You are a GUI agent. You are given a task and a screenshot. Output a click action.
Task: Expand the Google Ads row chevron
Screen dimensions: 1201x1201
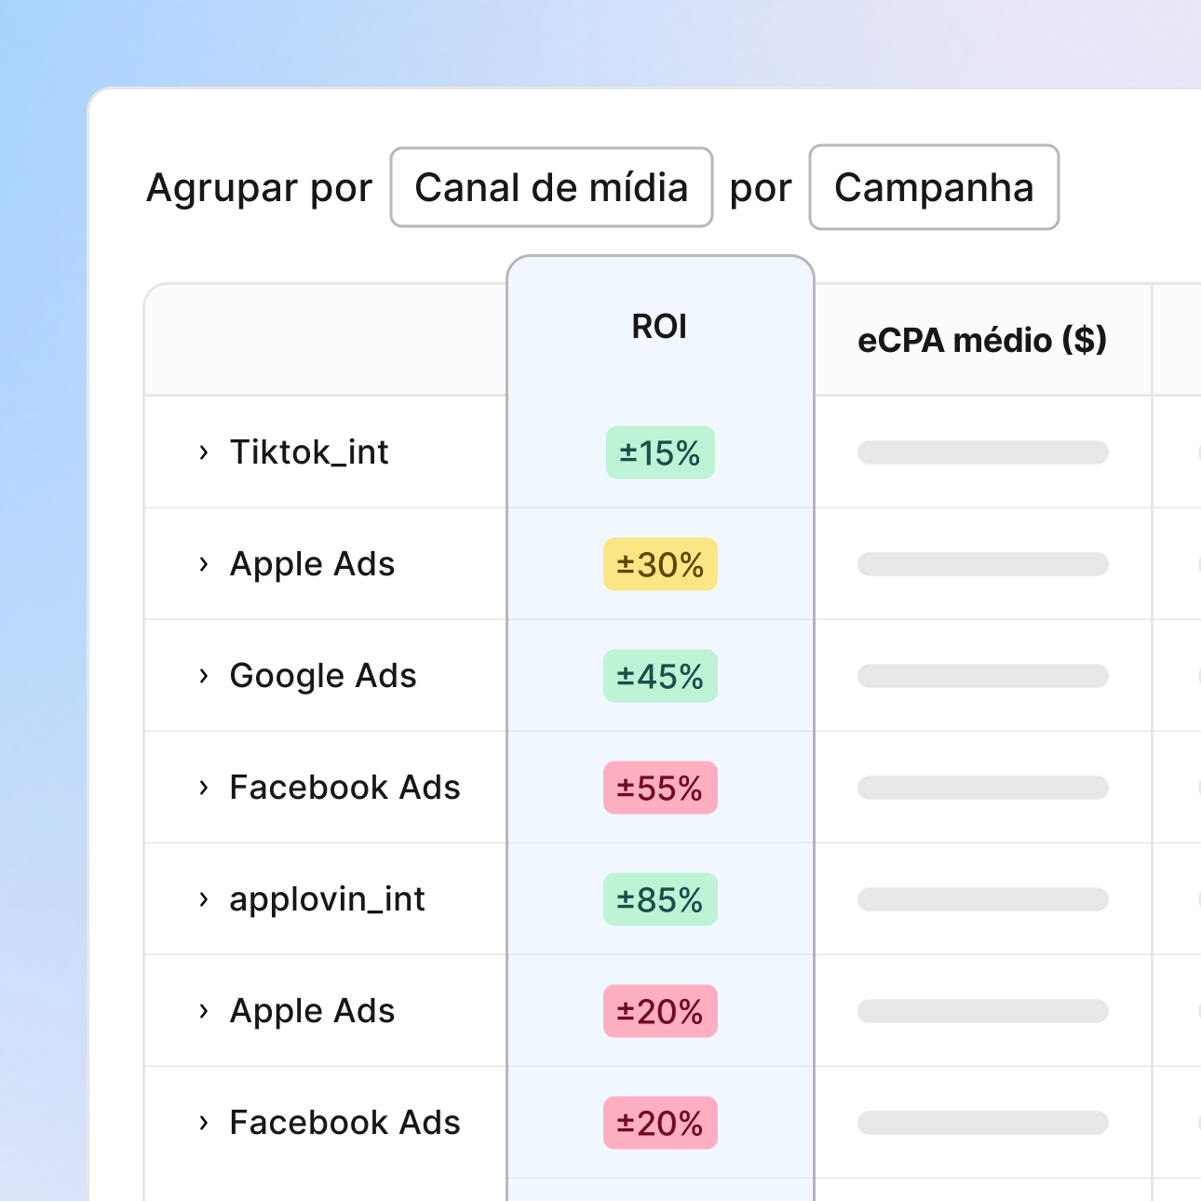point(203,676)
